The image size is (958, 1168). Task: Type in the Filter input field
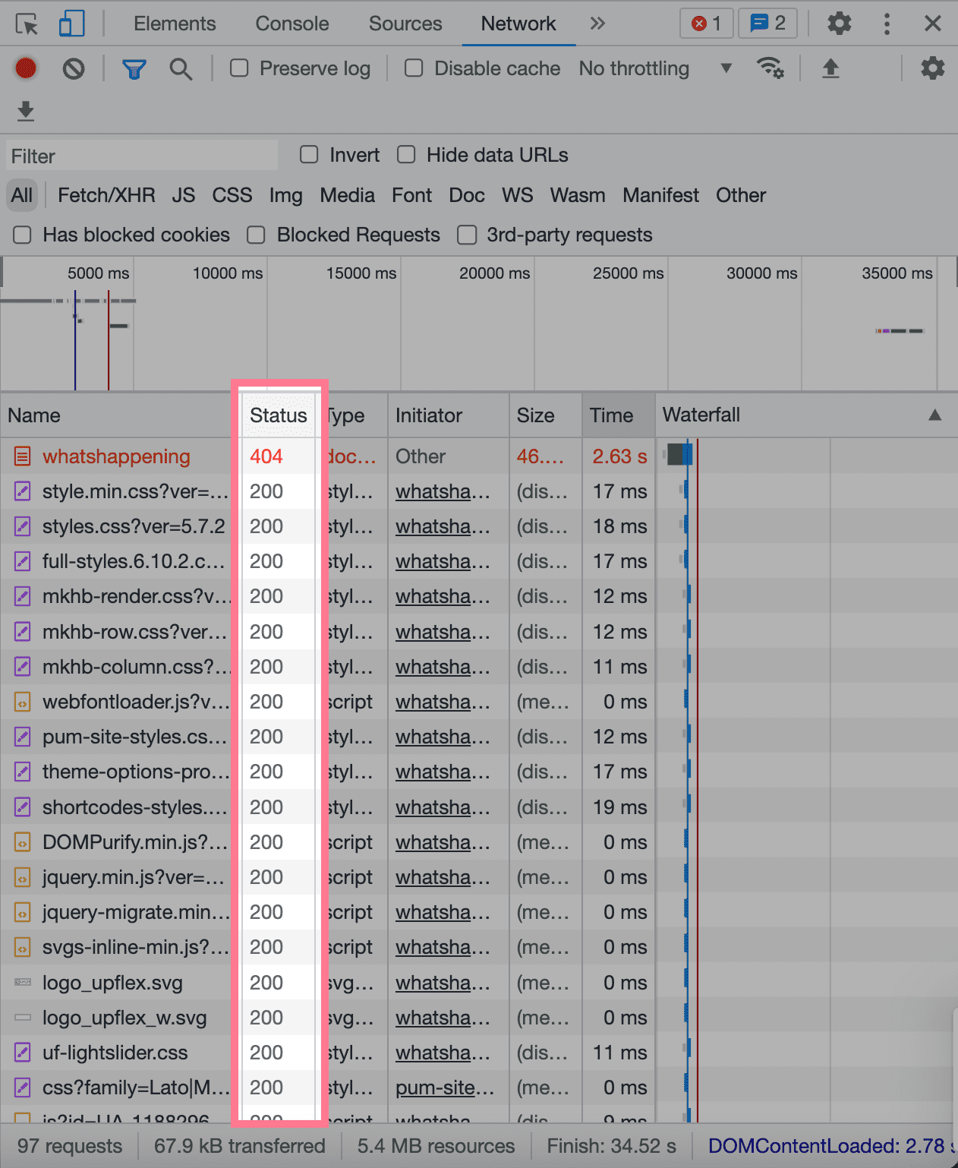pyautogui.click(x=142, y=156)
